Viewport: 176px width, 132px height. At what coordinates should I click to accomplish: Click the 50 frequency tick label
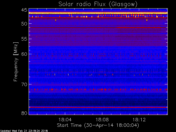pos(24,24)
